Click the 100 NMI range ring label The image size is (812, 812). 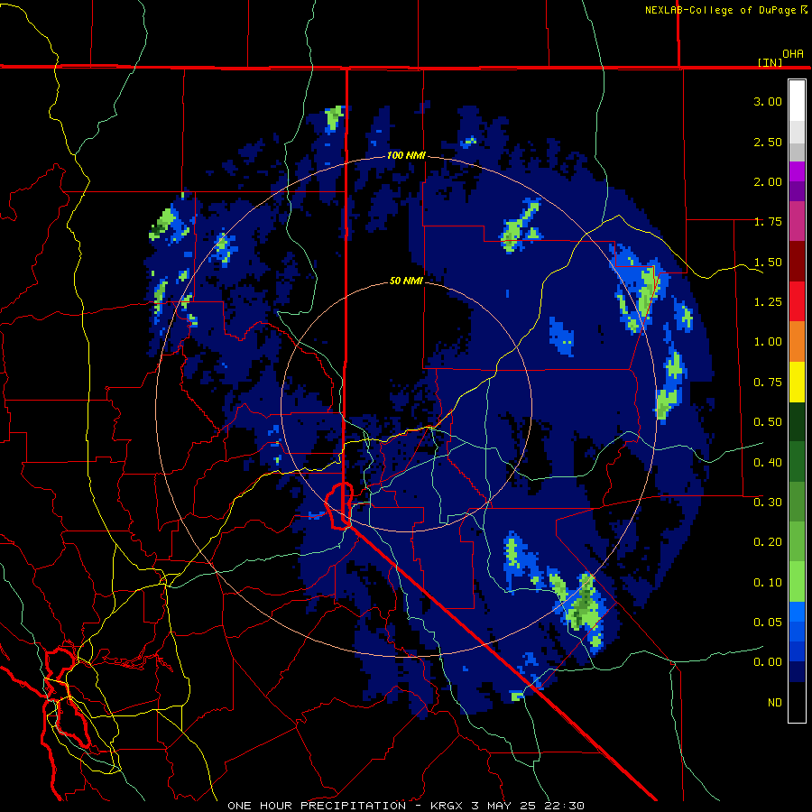406,155
